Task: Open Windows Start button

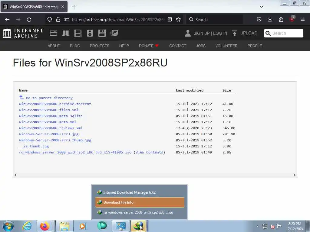Action: (8, 226)
